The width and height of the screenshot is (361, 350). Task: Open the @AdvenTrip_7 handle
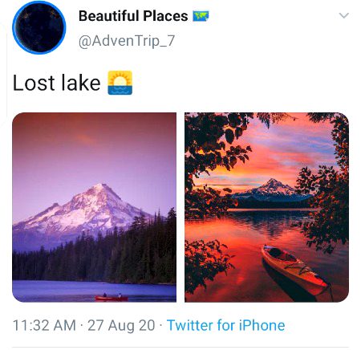coord(127,41)
